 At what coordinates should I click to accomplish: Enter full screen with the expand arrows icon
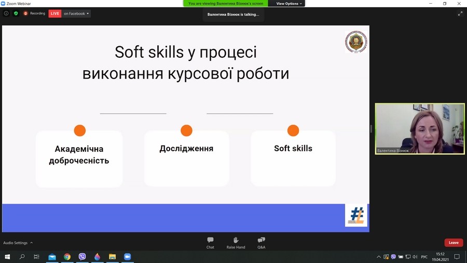(x=460, y=14)
